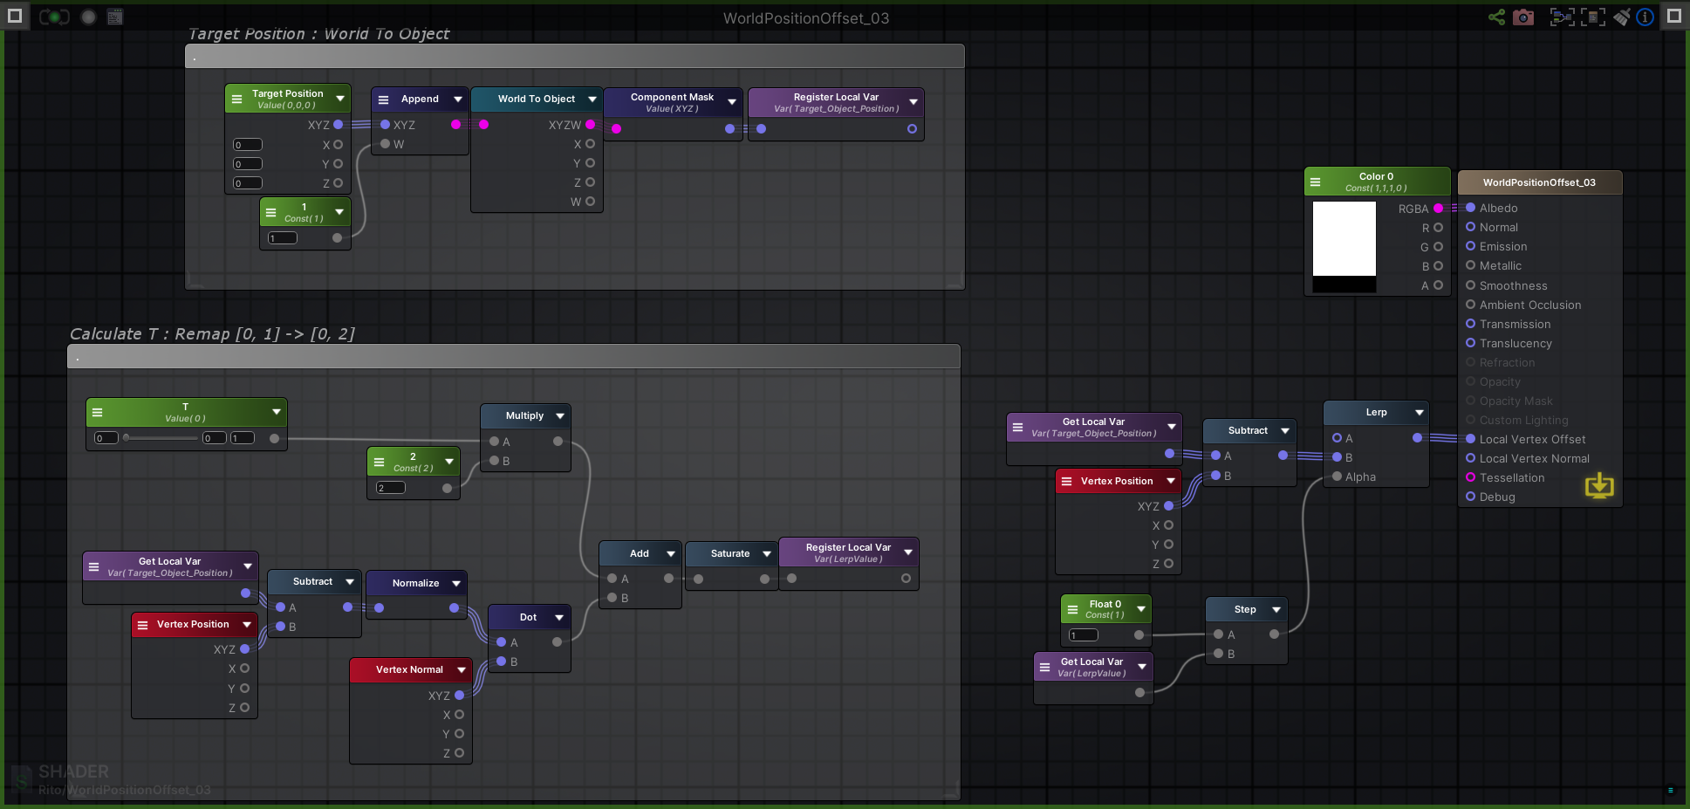Toggle the gray status light next to auto-compile
The width and height of the screenshot is (1690, 809).
point(87,16)
